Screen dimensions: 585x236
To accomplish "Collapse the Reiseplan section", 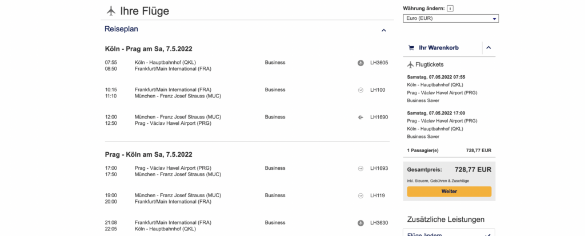I will pos(384,30).
